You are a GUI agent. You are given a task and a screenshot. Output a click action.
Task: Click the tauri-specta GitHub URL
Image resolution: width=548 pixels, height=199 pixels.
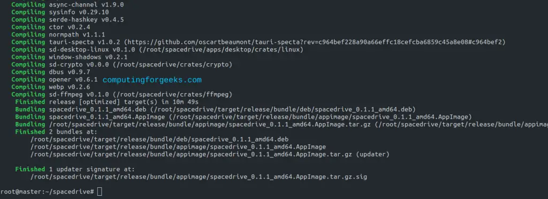317,42
